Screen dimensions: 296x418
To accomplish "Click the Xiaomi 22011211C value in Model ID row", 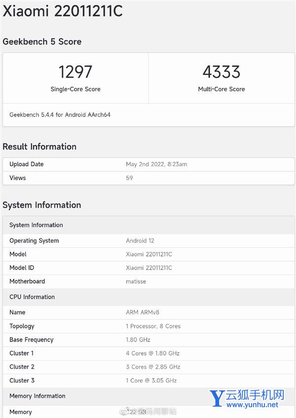I will (x=149, y=267).
